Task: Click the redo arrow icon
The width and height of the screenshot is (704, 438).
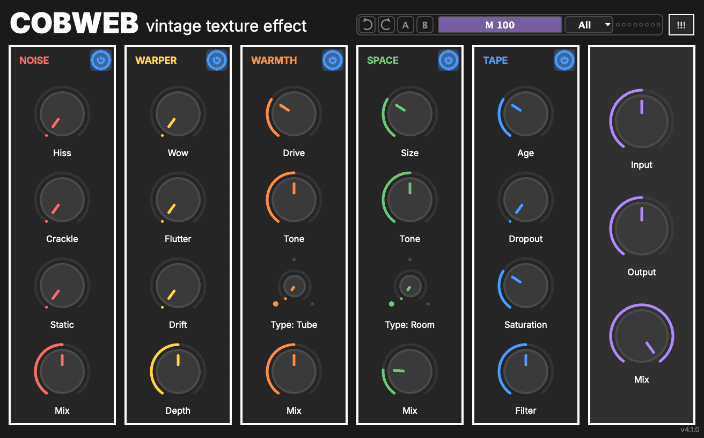Action: coord(386,25)
